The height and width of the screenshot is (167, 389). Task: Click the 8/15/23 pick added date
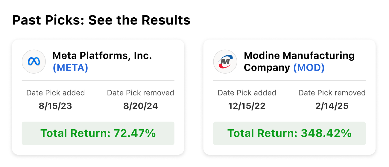(x=55, y=106)
